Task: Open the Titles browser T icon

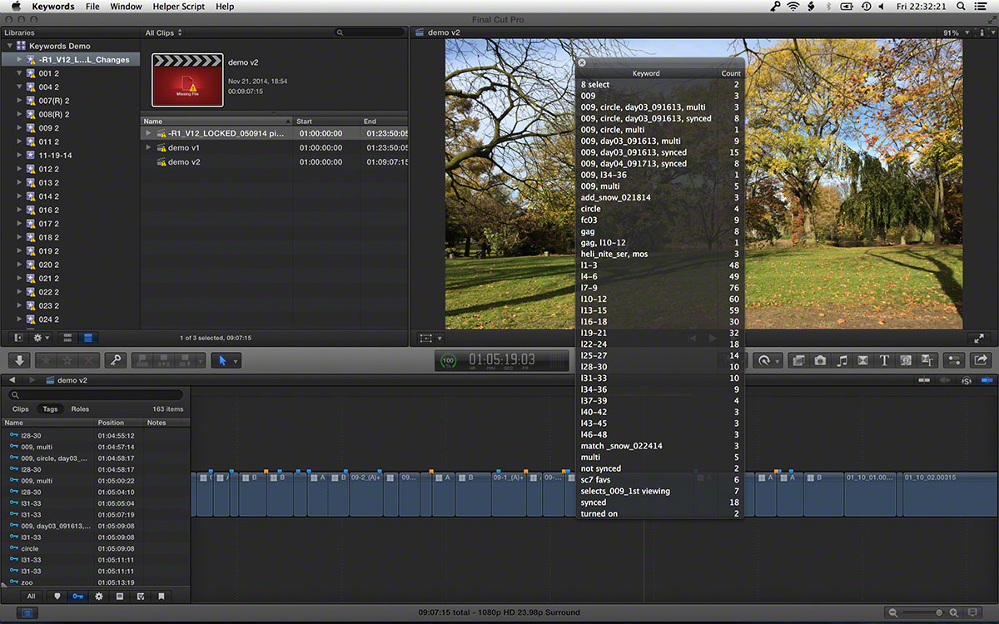Action: [x=884, y=360]
